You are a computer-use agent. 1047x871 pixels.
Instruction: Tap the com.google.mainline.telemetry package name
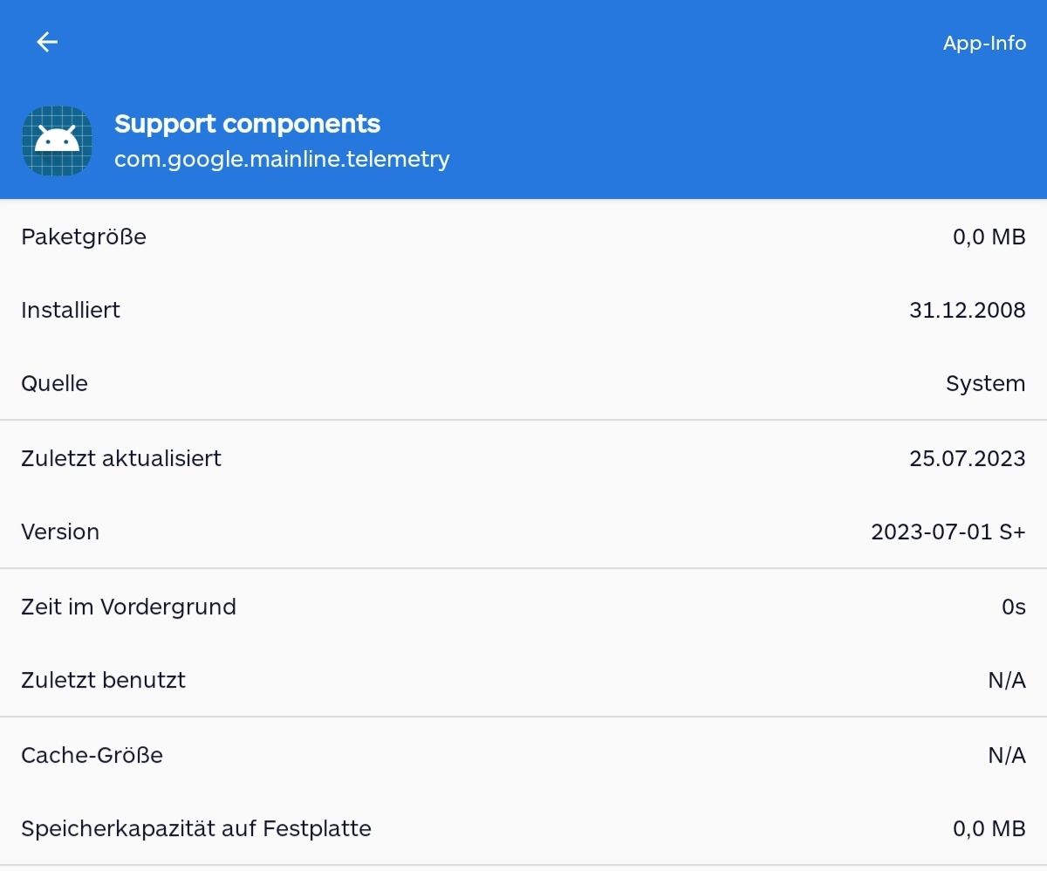pos(282,159)
